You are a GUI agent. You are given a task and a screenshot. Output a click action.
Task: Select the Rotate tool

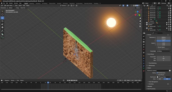click(3, 21)
